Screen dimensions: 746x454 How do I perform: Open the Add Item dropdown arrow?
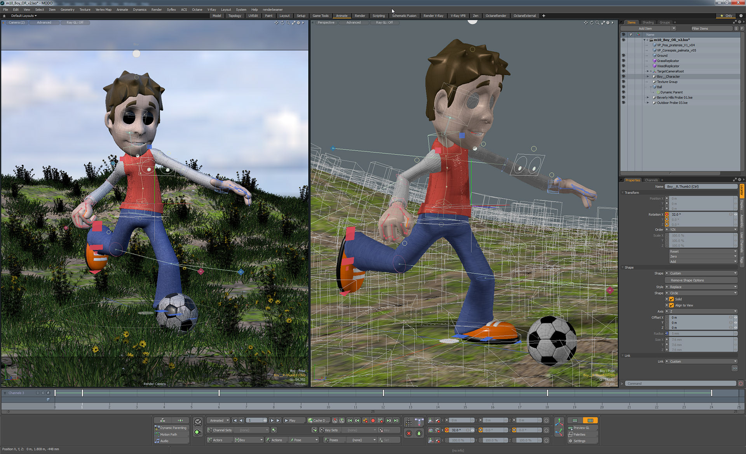click(x=674, y=28)
